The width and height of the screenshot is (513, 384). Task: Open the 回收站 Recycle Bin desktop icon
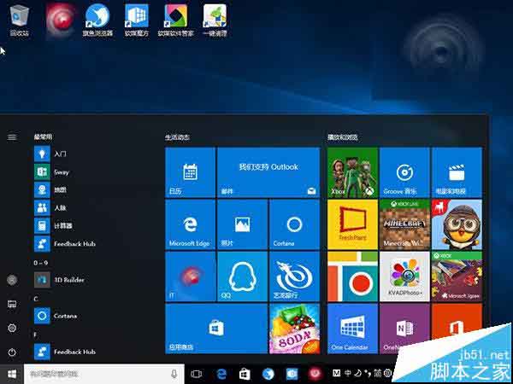tap(19, 20)
